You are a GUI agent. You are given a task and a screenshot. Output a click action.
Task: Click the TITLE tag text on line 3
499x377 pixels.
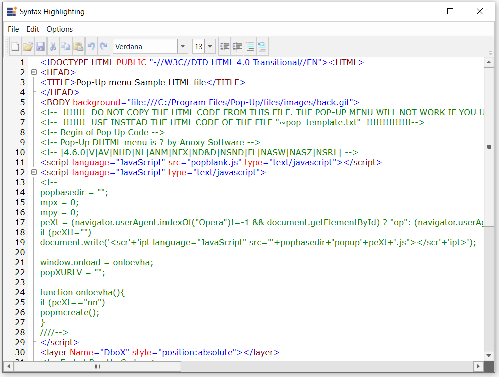[143, 82]
